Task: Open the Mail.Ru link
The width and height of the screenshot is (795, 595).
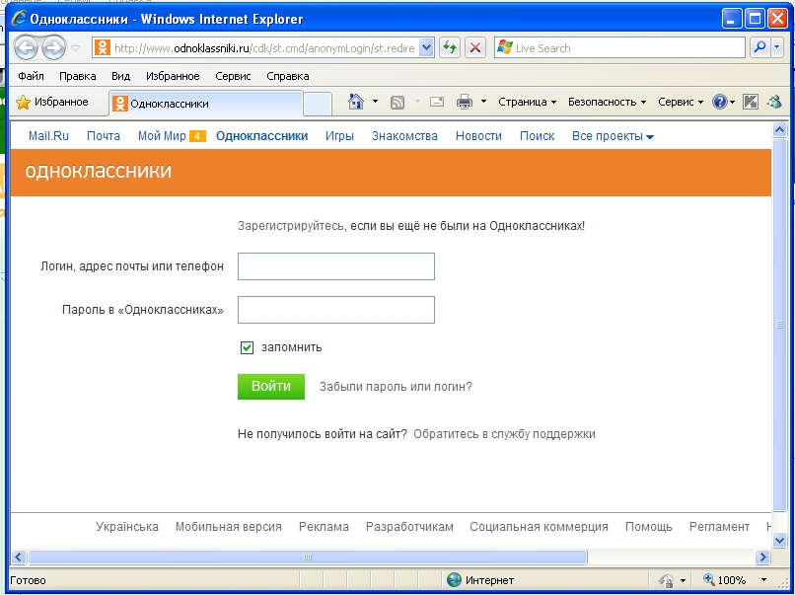Action: 48,136
